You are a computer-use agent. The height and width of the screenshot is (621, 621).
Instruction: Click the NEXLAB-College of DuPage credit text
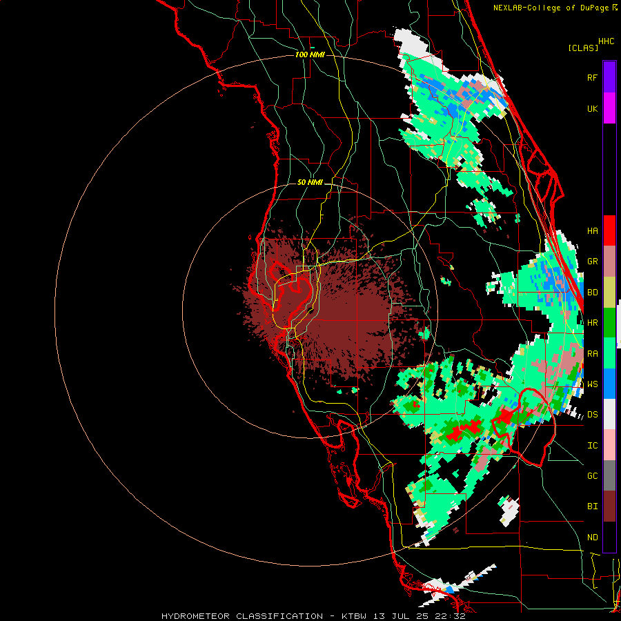551,8
